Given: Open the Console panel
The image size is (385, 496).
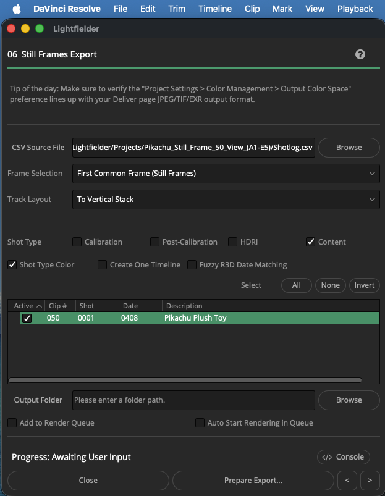Looking at the screenshot, I should click(343, 457).
